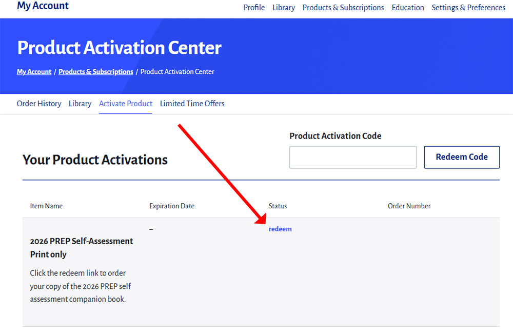Follow the Products & Subscriptions breadcrumb link
This screenshot has height=336, width=513.
[96, 72]
